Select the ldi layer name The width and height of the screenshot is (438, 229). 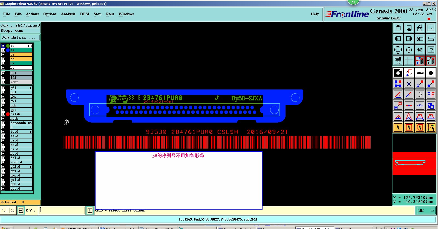(21, 78)
